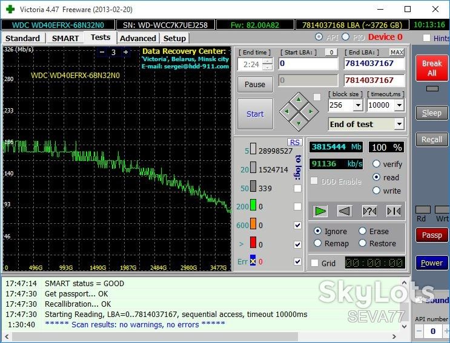Screen dimensions: 450x343
Task: Select the API access radio button
Action: click(x=319, y=37)
